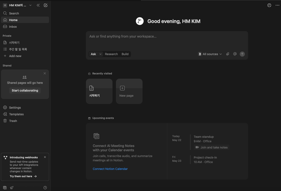Click Start collaborating button
This screenshot has height=191, width=281.
coord(25,91)
